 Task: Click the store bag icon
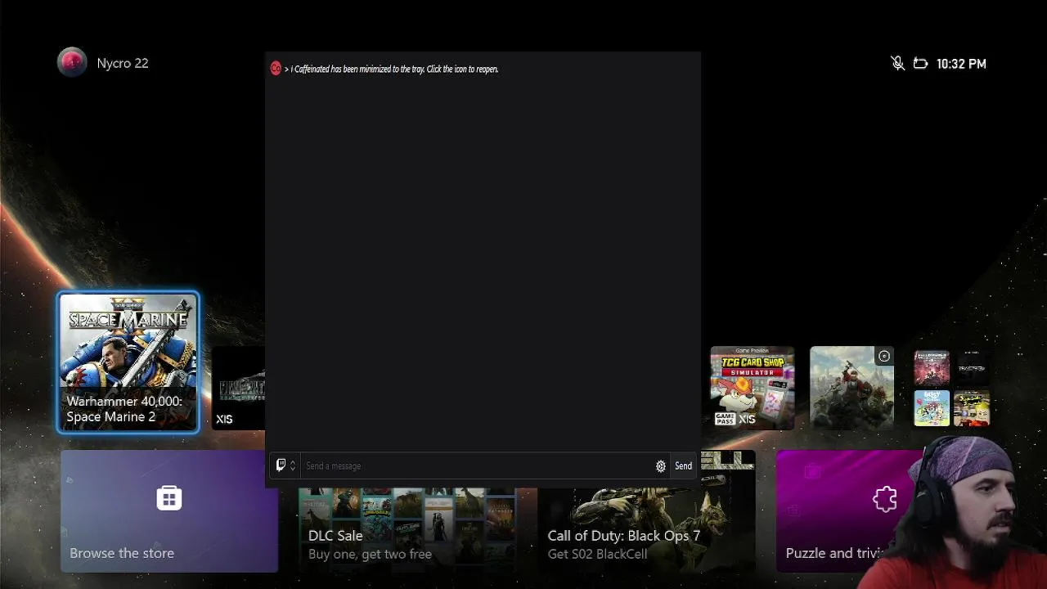tap(169, 497)
